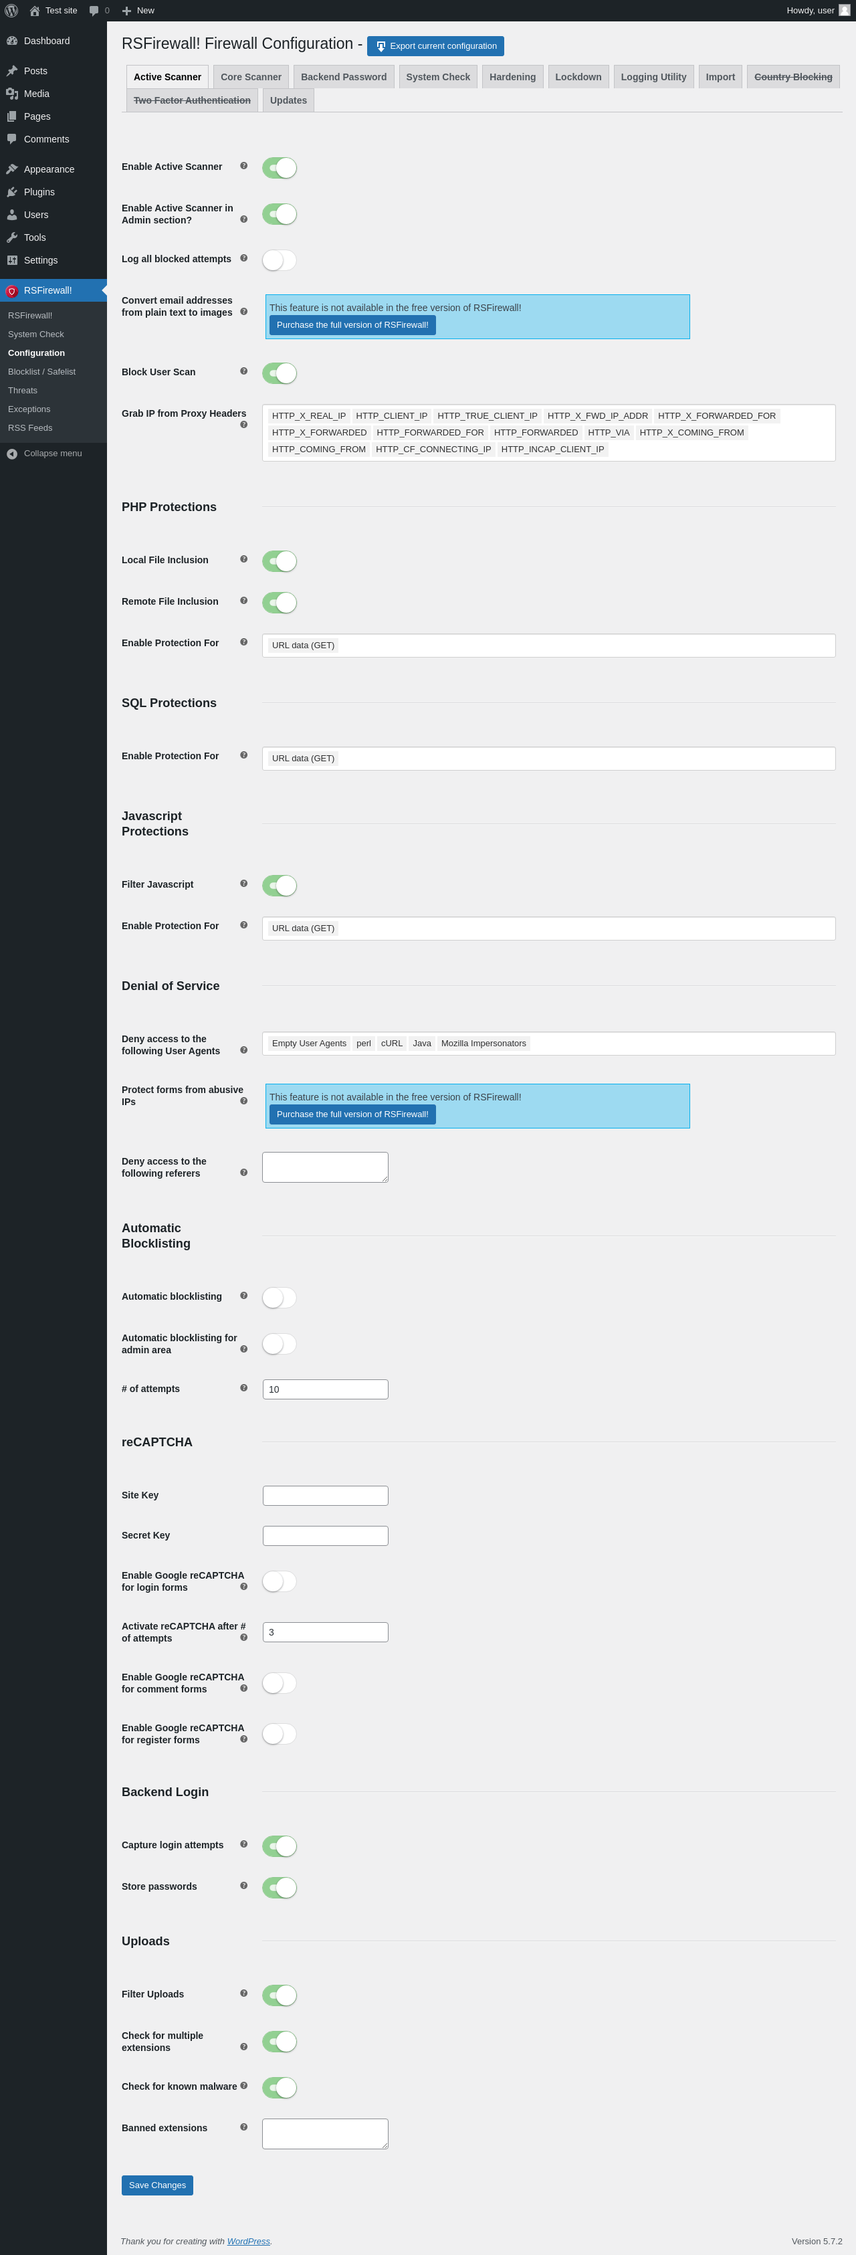Enable Automatic blocklisting switch
Viewport: 856px width, 2255px height.
(280, 1297)
